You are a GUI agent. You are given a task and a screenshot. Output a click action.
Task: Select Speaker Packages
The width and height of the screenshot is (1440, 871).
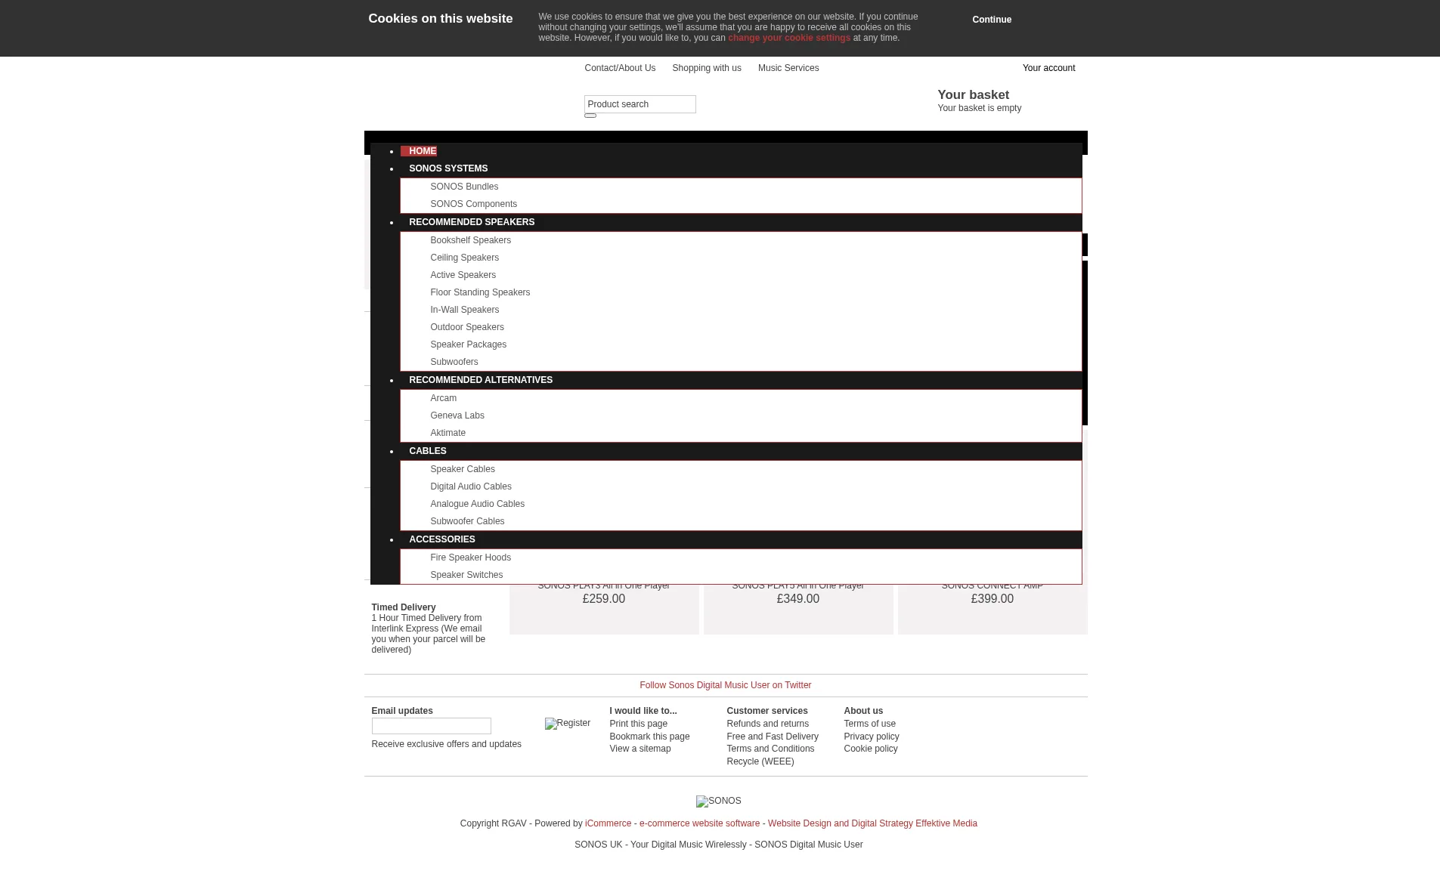coord(468,344)
